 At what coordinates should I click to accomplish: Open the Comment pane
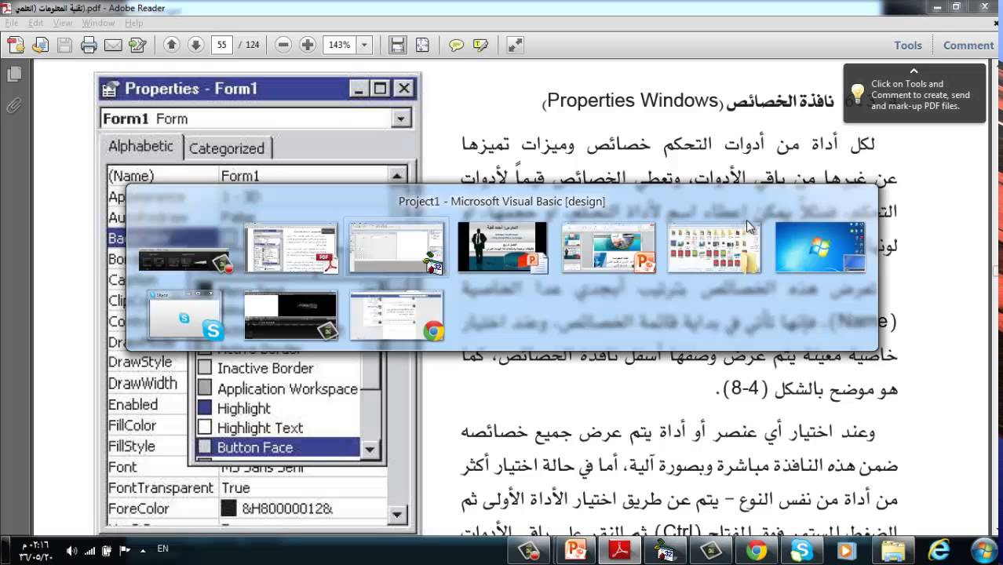tap(968, 46)
